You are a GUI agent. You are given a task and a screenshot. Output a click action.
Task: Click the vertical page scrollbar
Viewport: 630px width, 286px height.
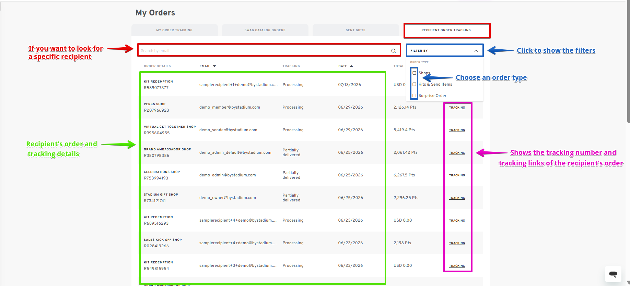coord(628,62)
